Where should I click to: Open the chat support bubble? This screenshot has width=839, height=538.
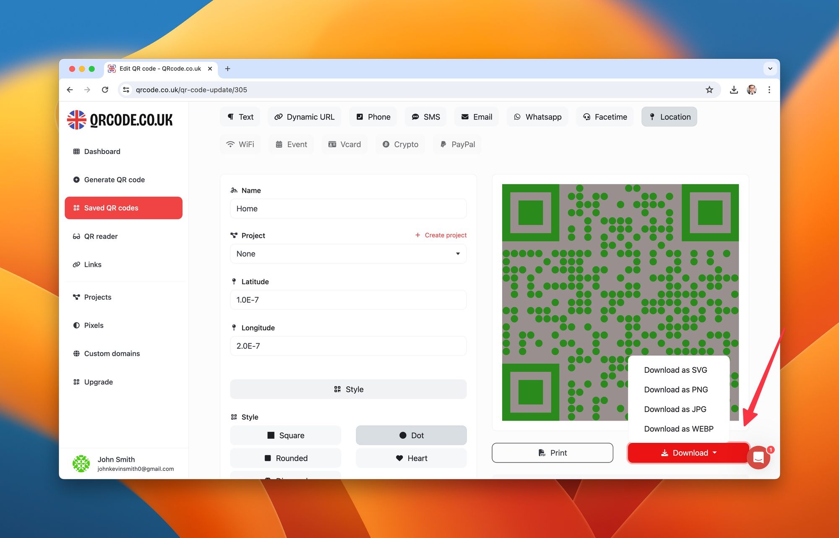click(x=758, y=457)
